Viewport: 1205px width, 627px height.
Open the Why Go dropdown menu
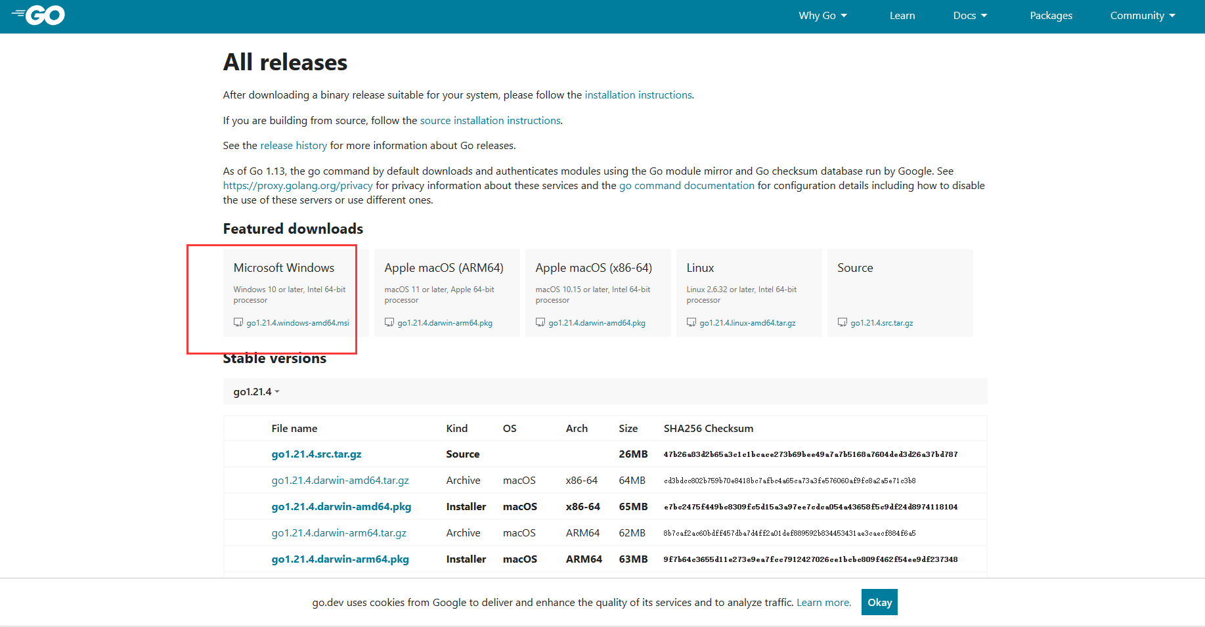823,16
